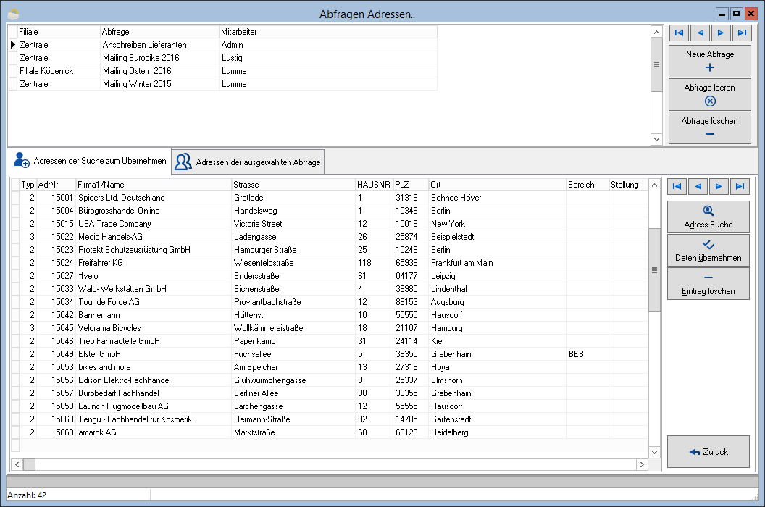This screenshot has height=507, width=765.
Task: Click the query list scrollbar thumb
Action: [656, 64]
